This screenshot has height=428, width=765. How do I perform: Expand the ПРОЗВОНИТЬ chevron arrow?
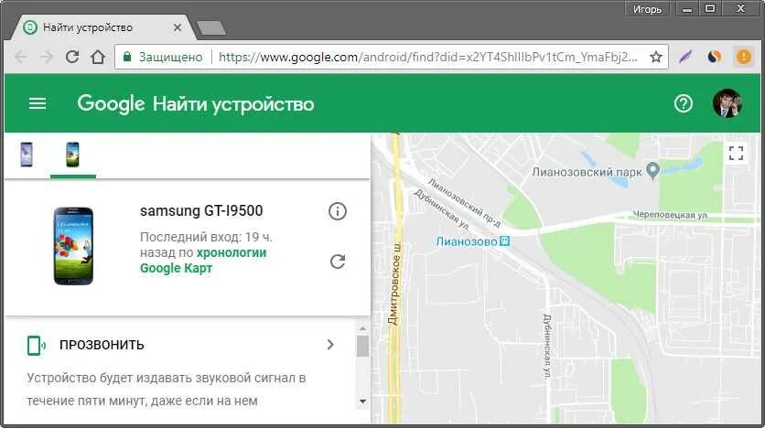click(x=330, y=345)
